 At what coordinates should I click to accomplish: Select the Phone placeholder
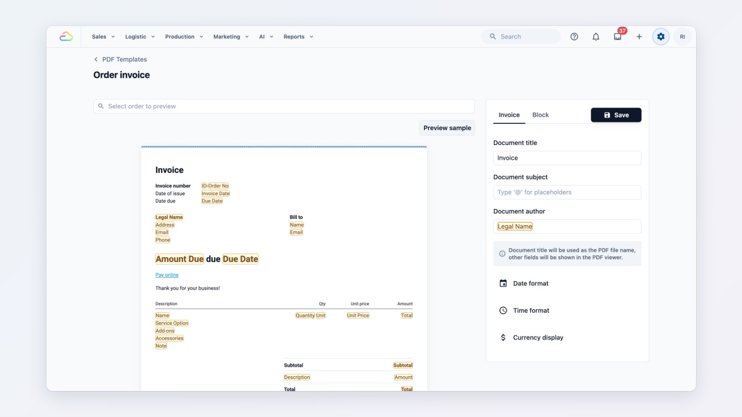point(163,240)
